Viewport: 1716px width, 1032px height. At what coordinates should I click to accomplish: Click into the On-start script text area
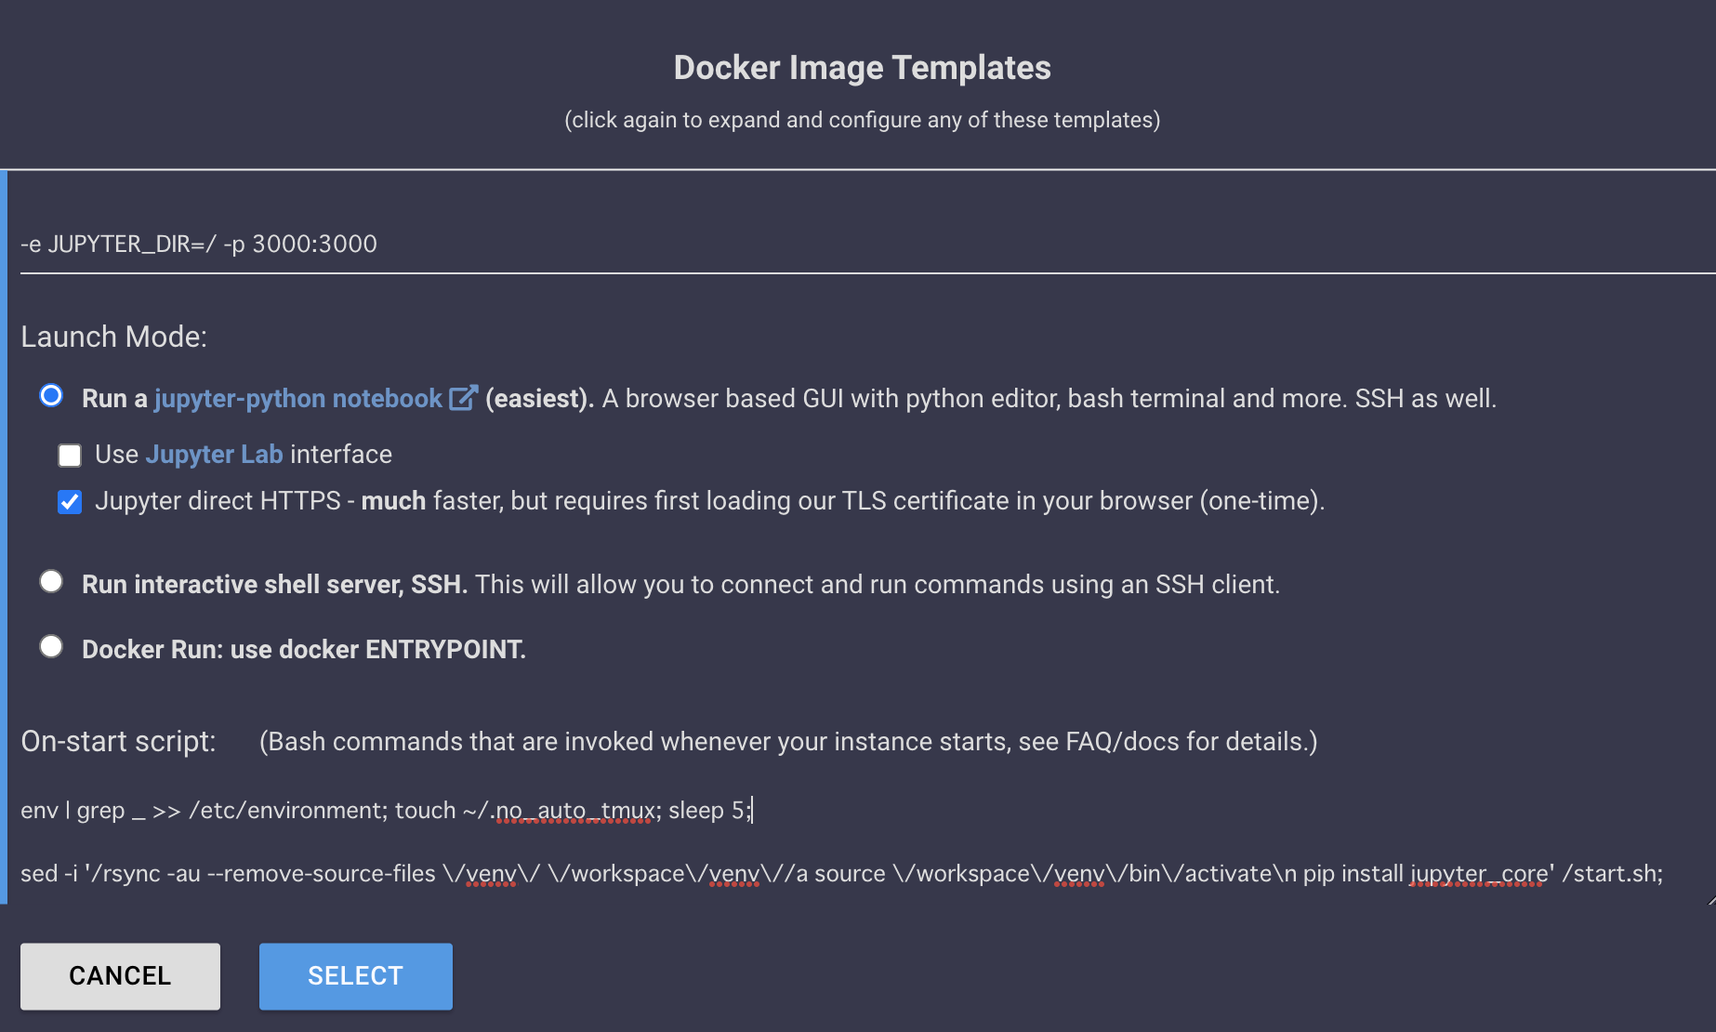(x=867, y=843)
